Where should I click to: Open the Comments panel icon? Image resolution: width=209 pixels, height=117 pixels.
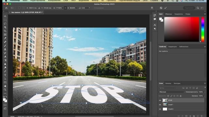coord(155,19)
